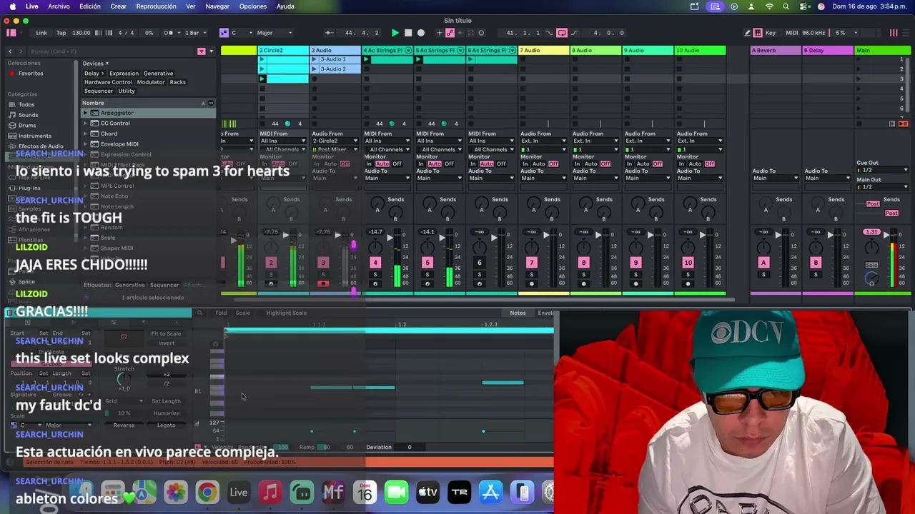This screenshot has width=915, height=514.
Task: Open the Music app from the Dock
Action: 270,492
